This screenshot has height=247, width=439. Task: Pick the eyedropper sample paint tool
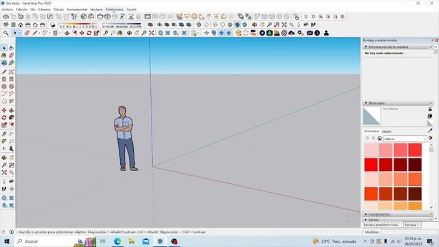430,131
